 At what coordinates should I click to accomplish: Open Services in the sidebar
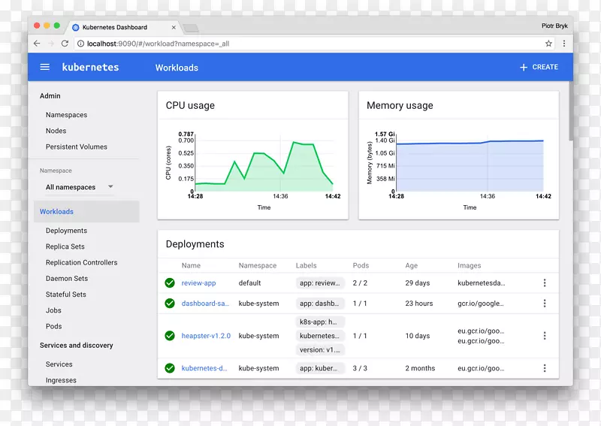(x=59, y=364)
